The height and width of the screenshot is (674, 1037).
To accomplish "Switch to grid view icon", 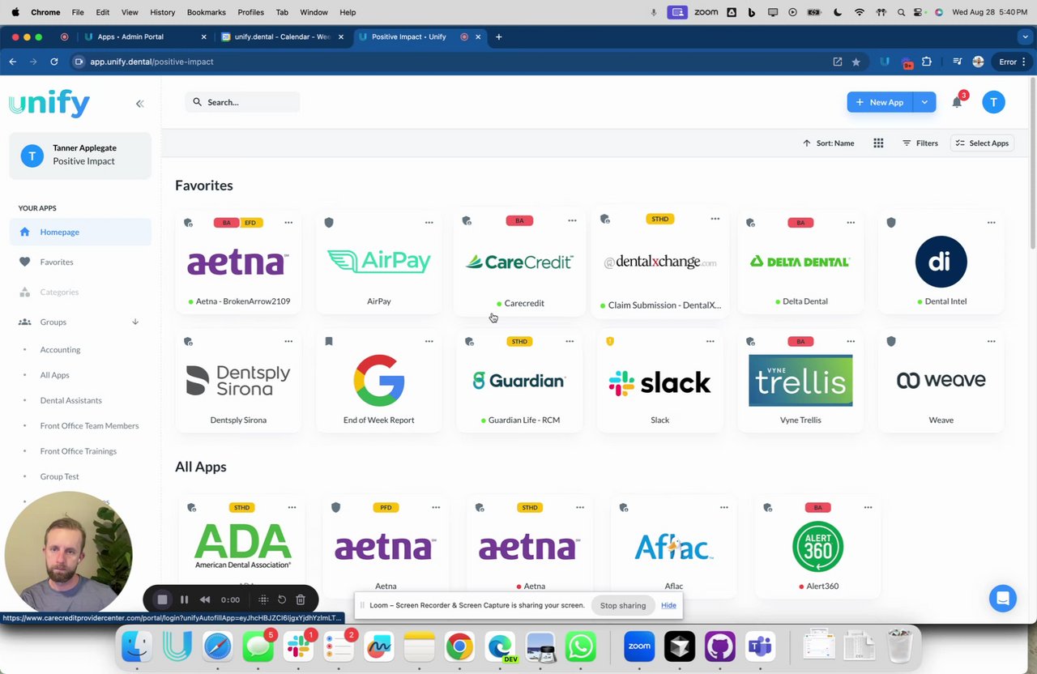I will tap(878, 143).
